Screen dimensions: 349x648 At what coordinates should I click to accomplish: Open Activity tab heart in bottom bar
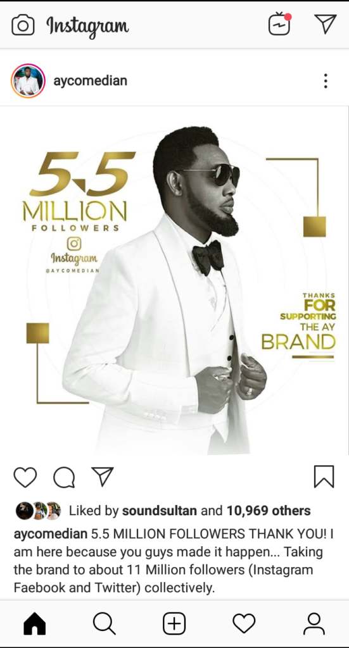(244, 623)
